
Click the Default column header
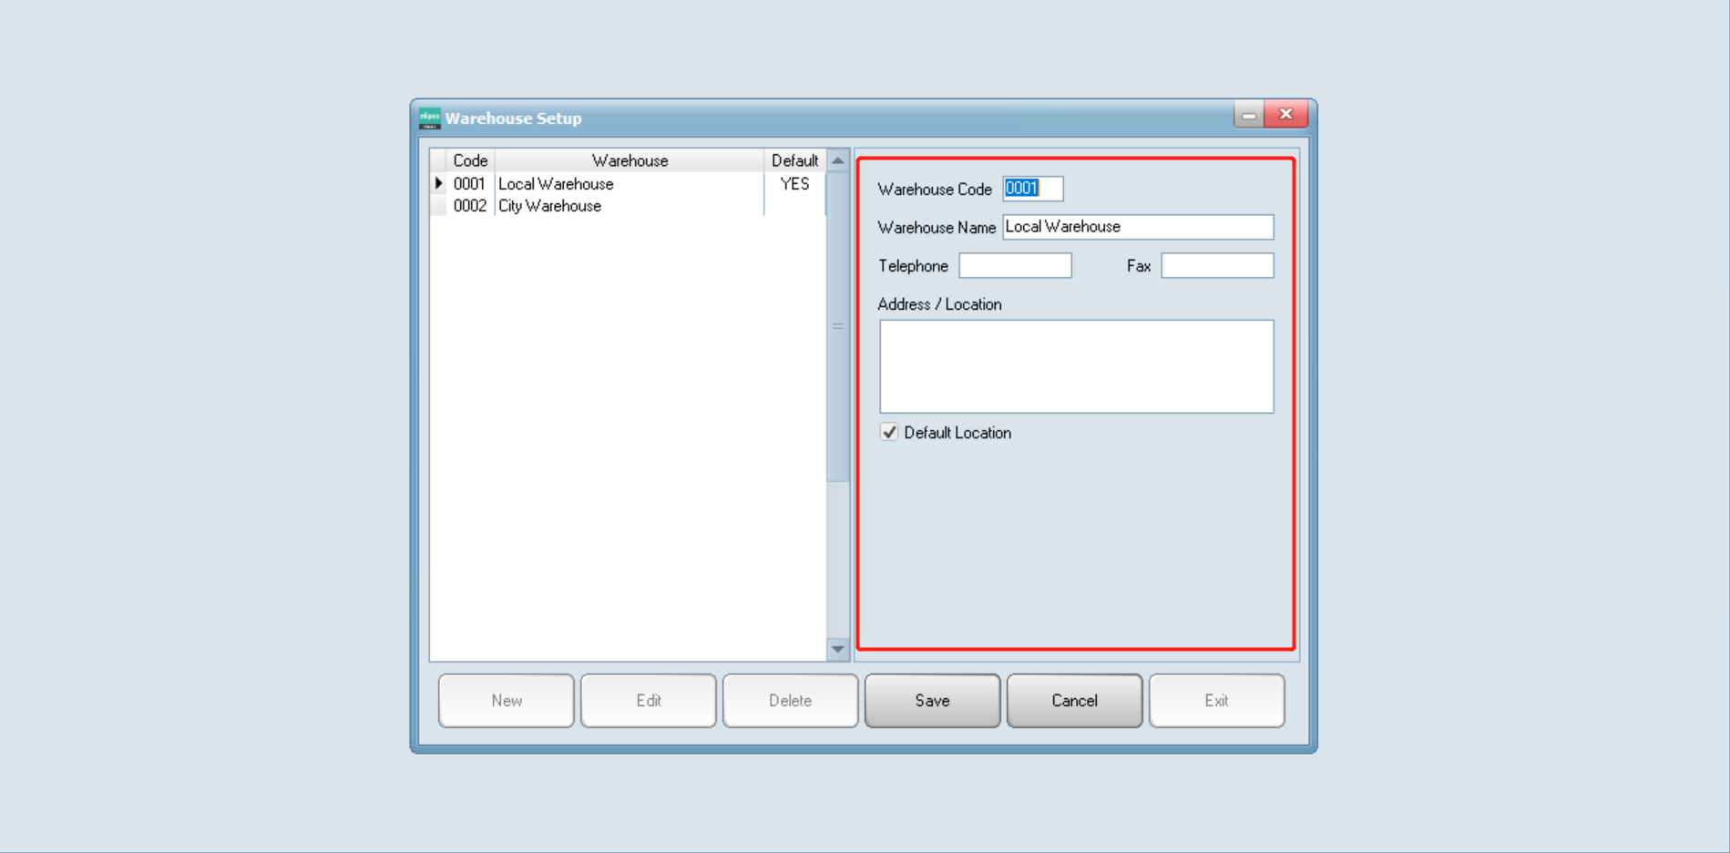(x=793, y=159)
